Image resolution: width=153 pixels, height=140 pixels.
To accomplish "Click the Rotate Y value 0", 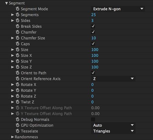I will tap(92, 90).
